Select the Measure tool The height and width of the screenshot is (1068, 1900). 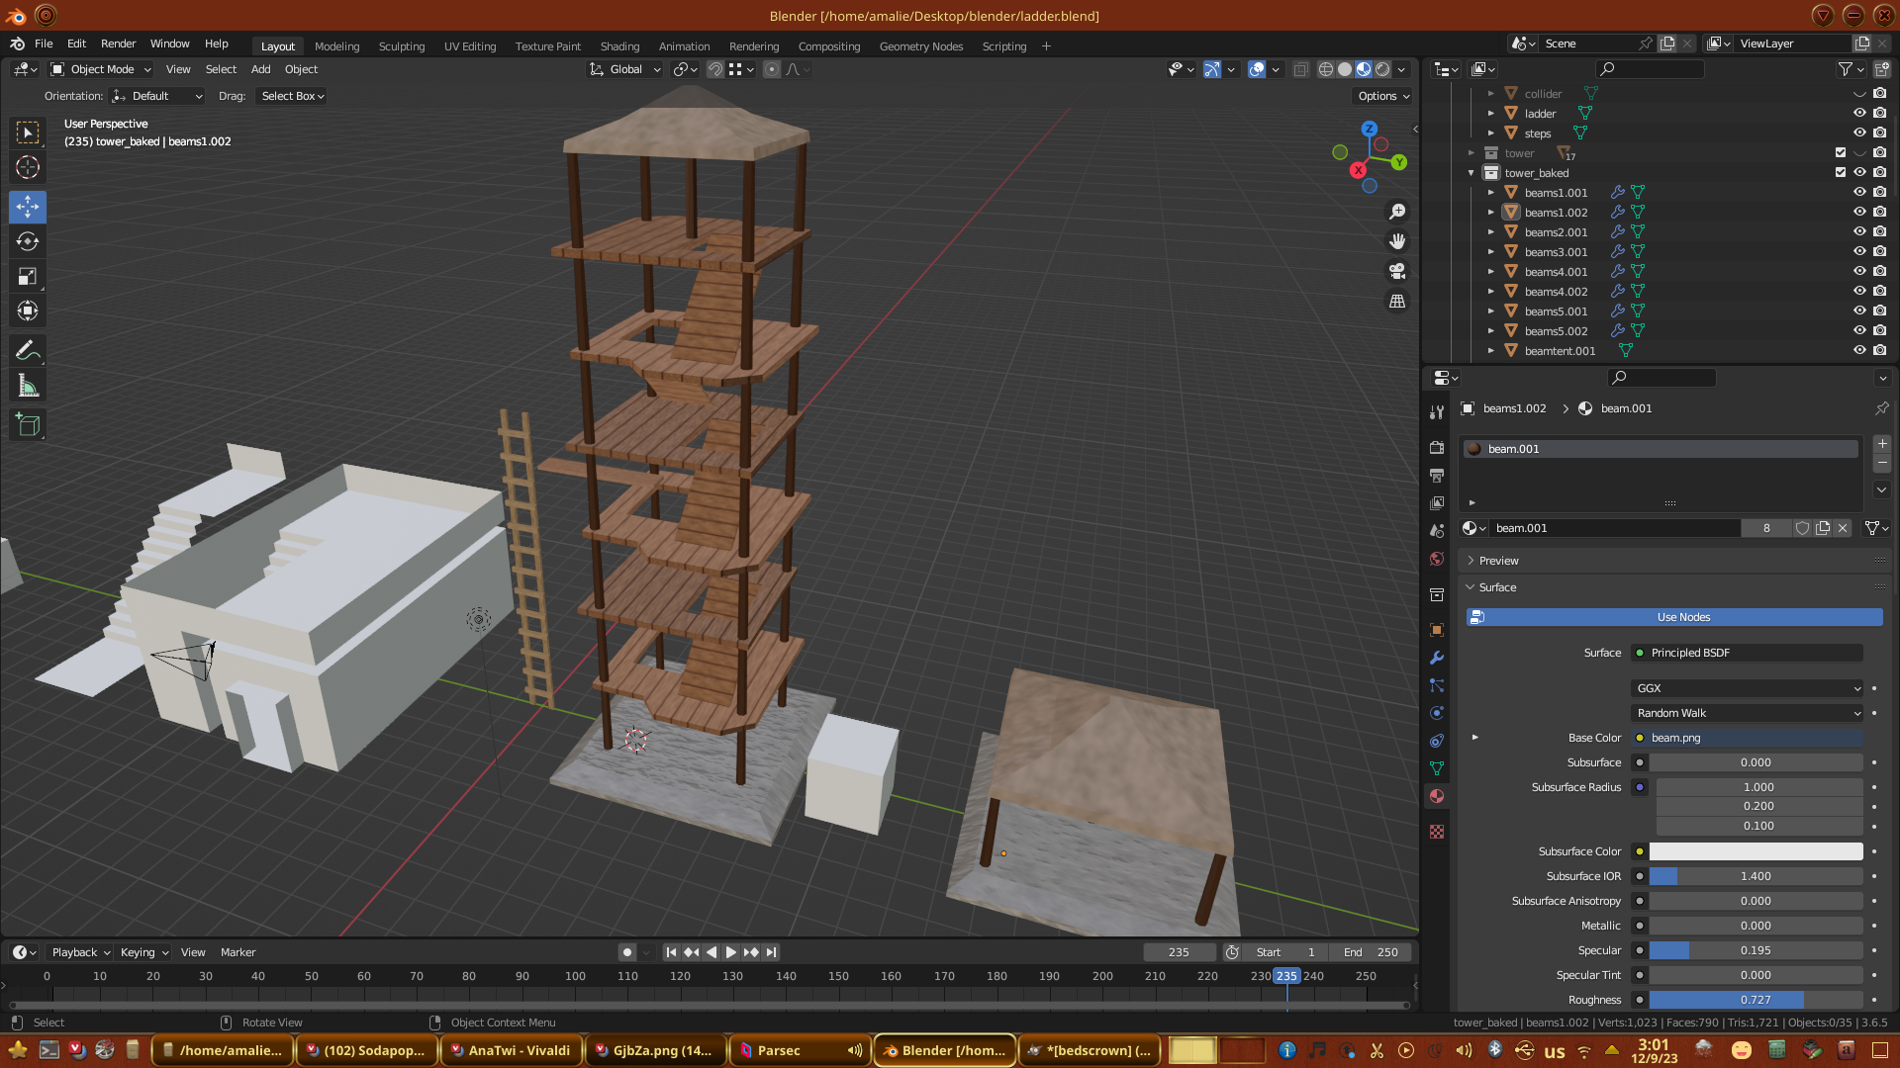[28, 387]
